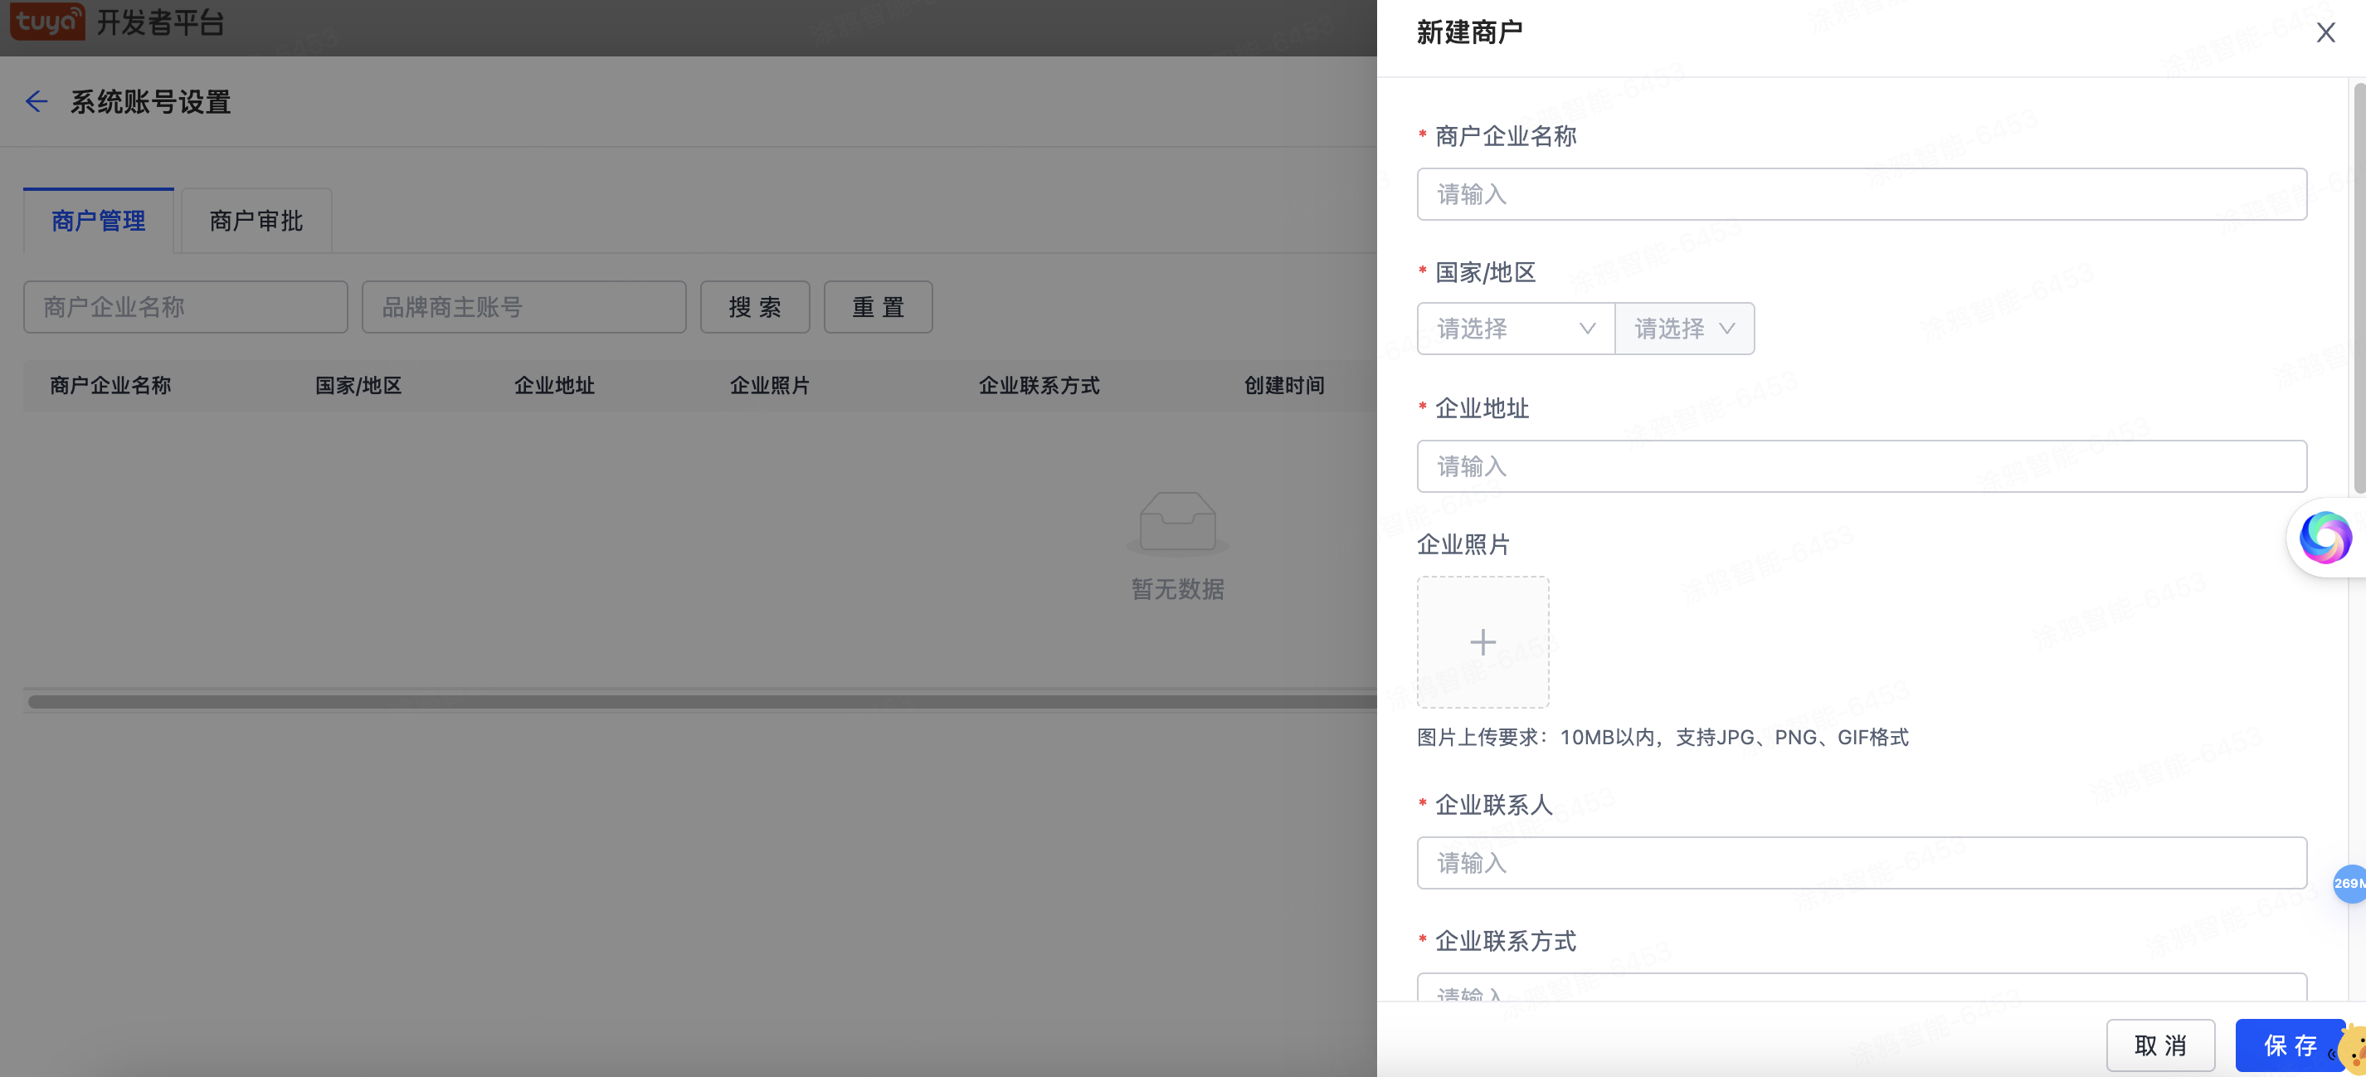Click the chevron of the first country selector
Viewport: 2366px width, 1077px height.
point(1586,328)
